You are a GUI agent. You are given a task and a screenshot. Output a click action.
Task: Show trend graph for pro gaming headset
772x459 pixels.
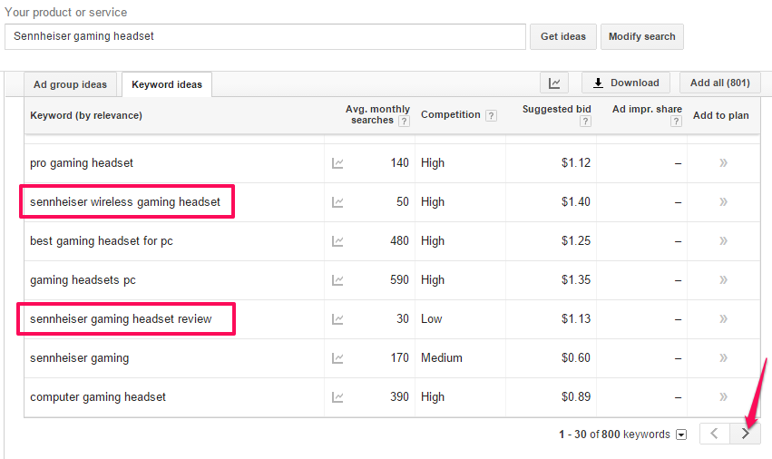click(x=337, y=163)
